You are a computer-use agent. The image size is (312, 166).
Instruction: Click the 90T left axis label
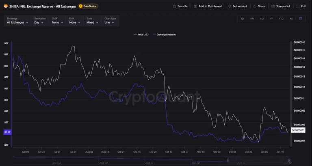click(x=6, y=43)
